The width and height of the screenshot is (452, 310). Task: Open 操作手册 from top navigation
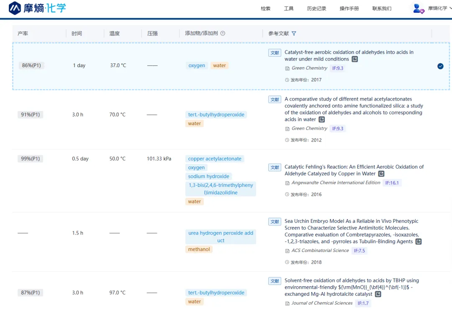(349, 8)
